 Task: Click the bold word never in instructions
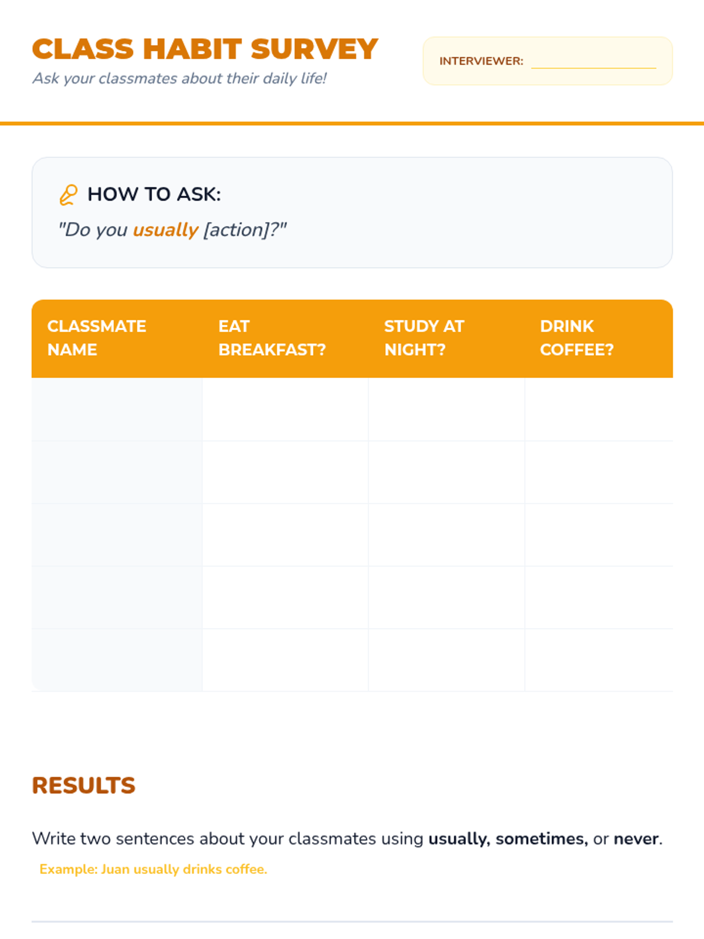(x=636, y=839)
